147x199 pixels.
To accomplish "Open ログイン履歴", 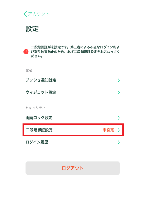I will tap(73, 142).
